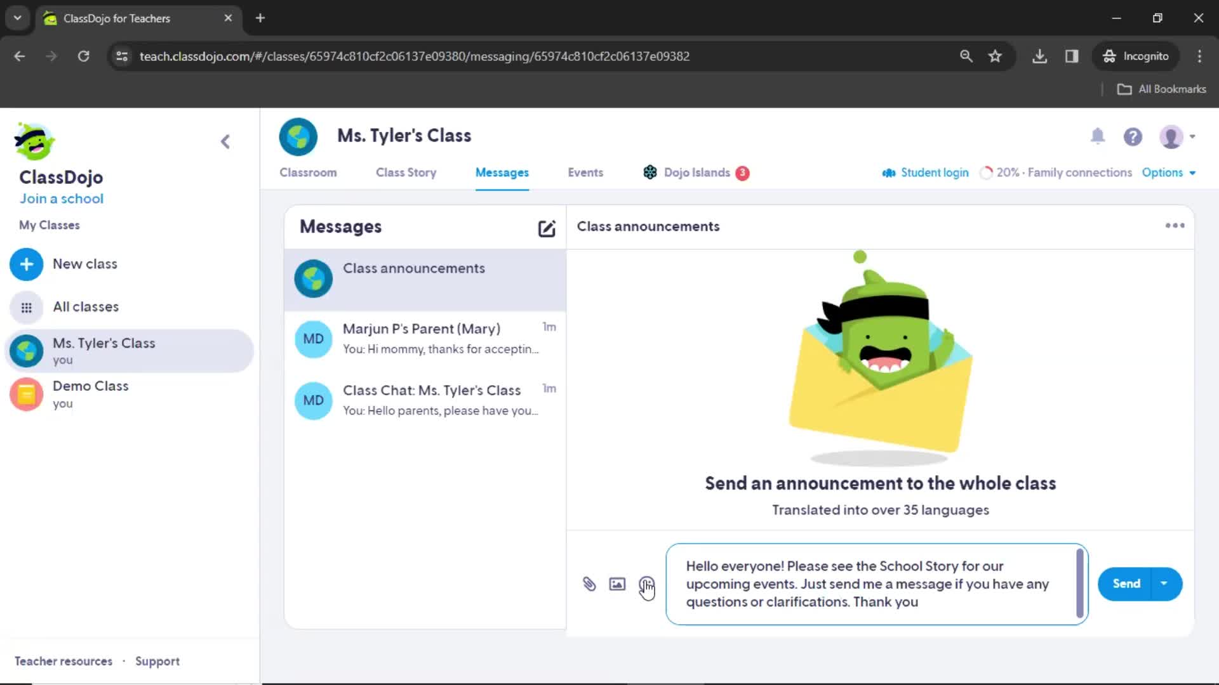Click the notification bell icon
The height and width of the screenshot is (685, 1219).
click(1098, 136)
